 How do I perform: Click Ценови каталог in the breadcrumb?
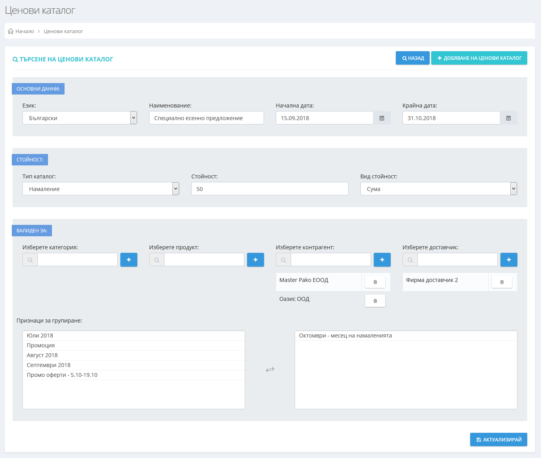[63, 31]
